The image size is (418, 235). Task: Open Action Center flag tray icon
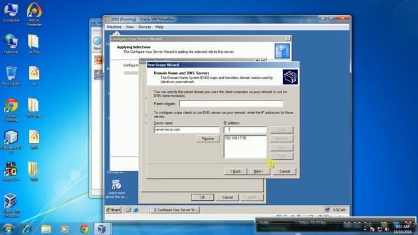(373, 229)
